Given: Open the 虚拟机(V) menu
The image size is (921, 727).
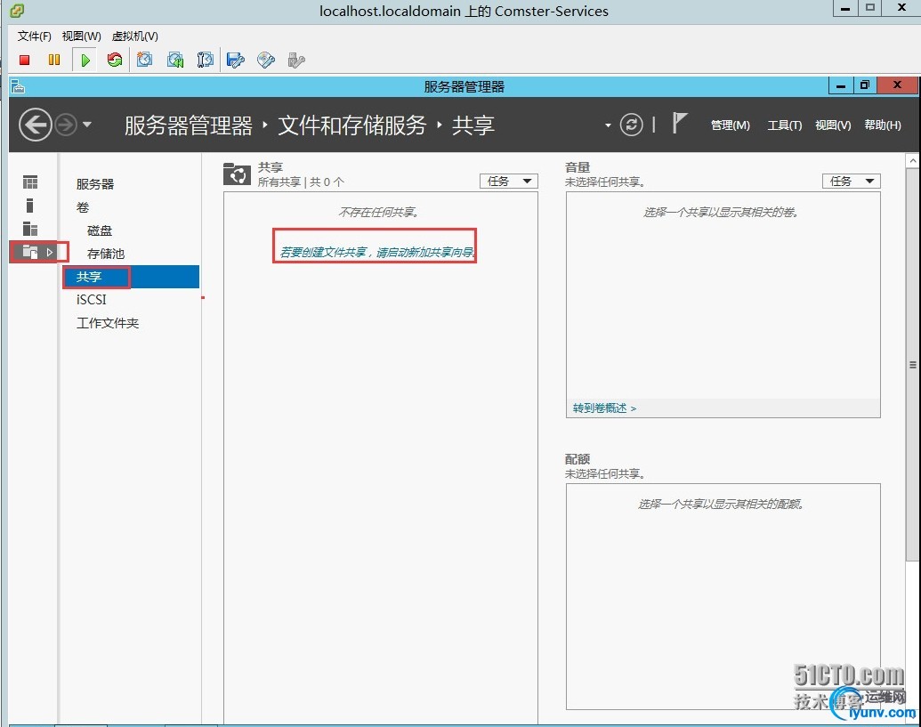Looking at the screenshot, I should (x=135, y=36).
